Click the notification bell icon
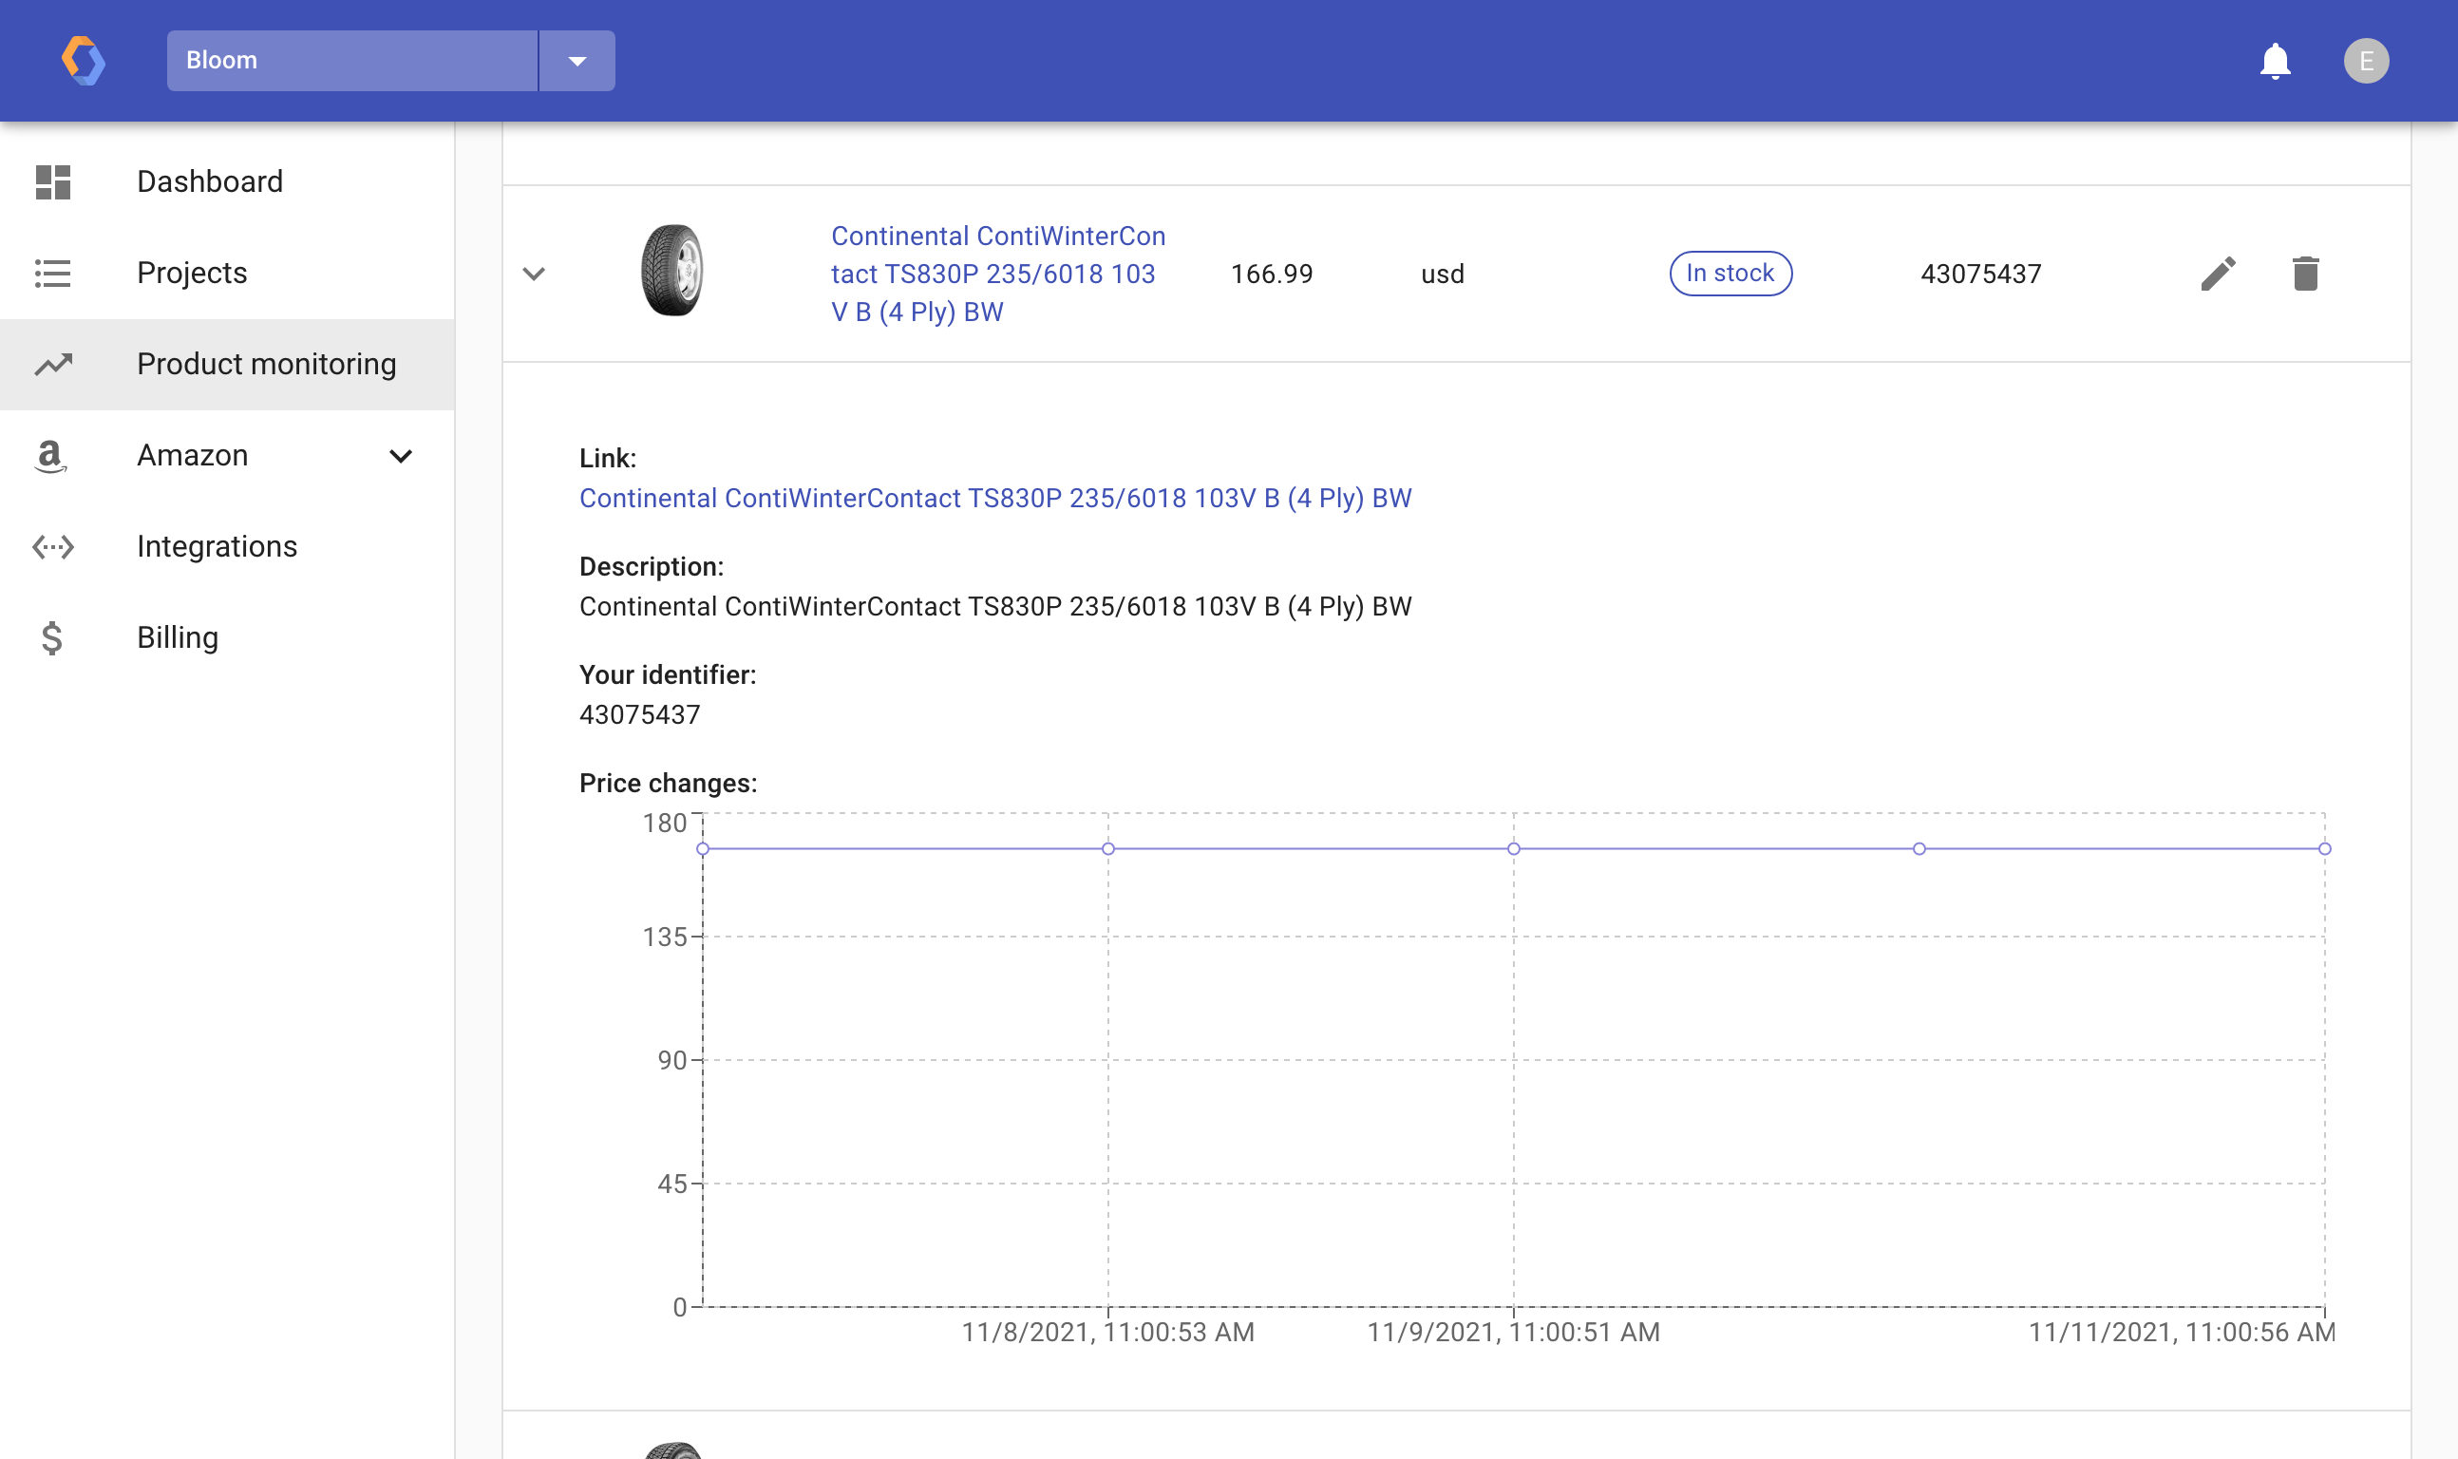The image size is (2458, 1459). click(x=2274, y=61)
